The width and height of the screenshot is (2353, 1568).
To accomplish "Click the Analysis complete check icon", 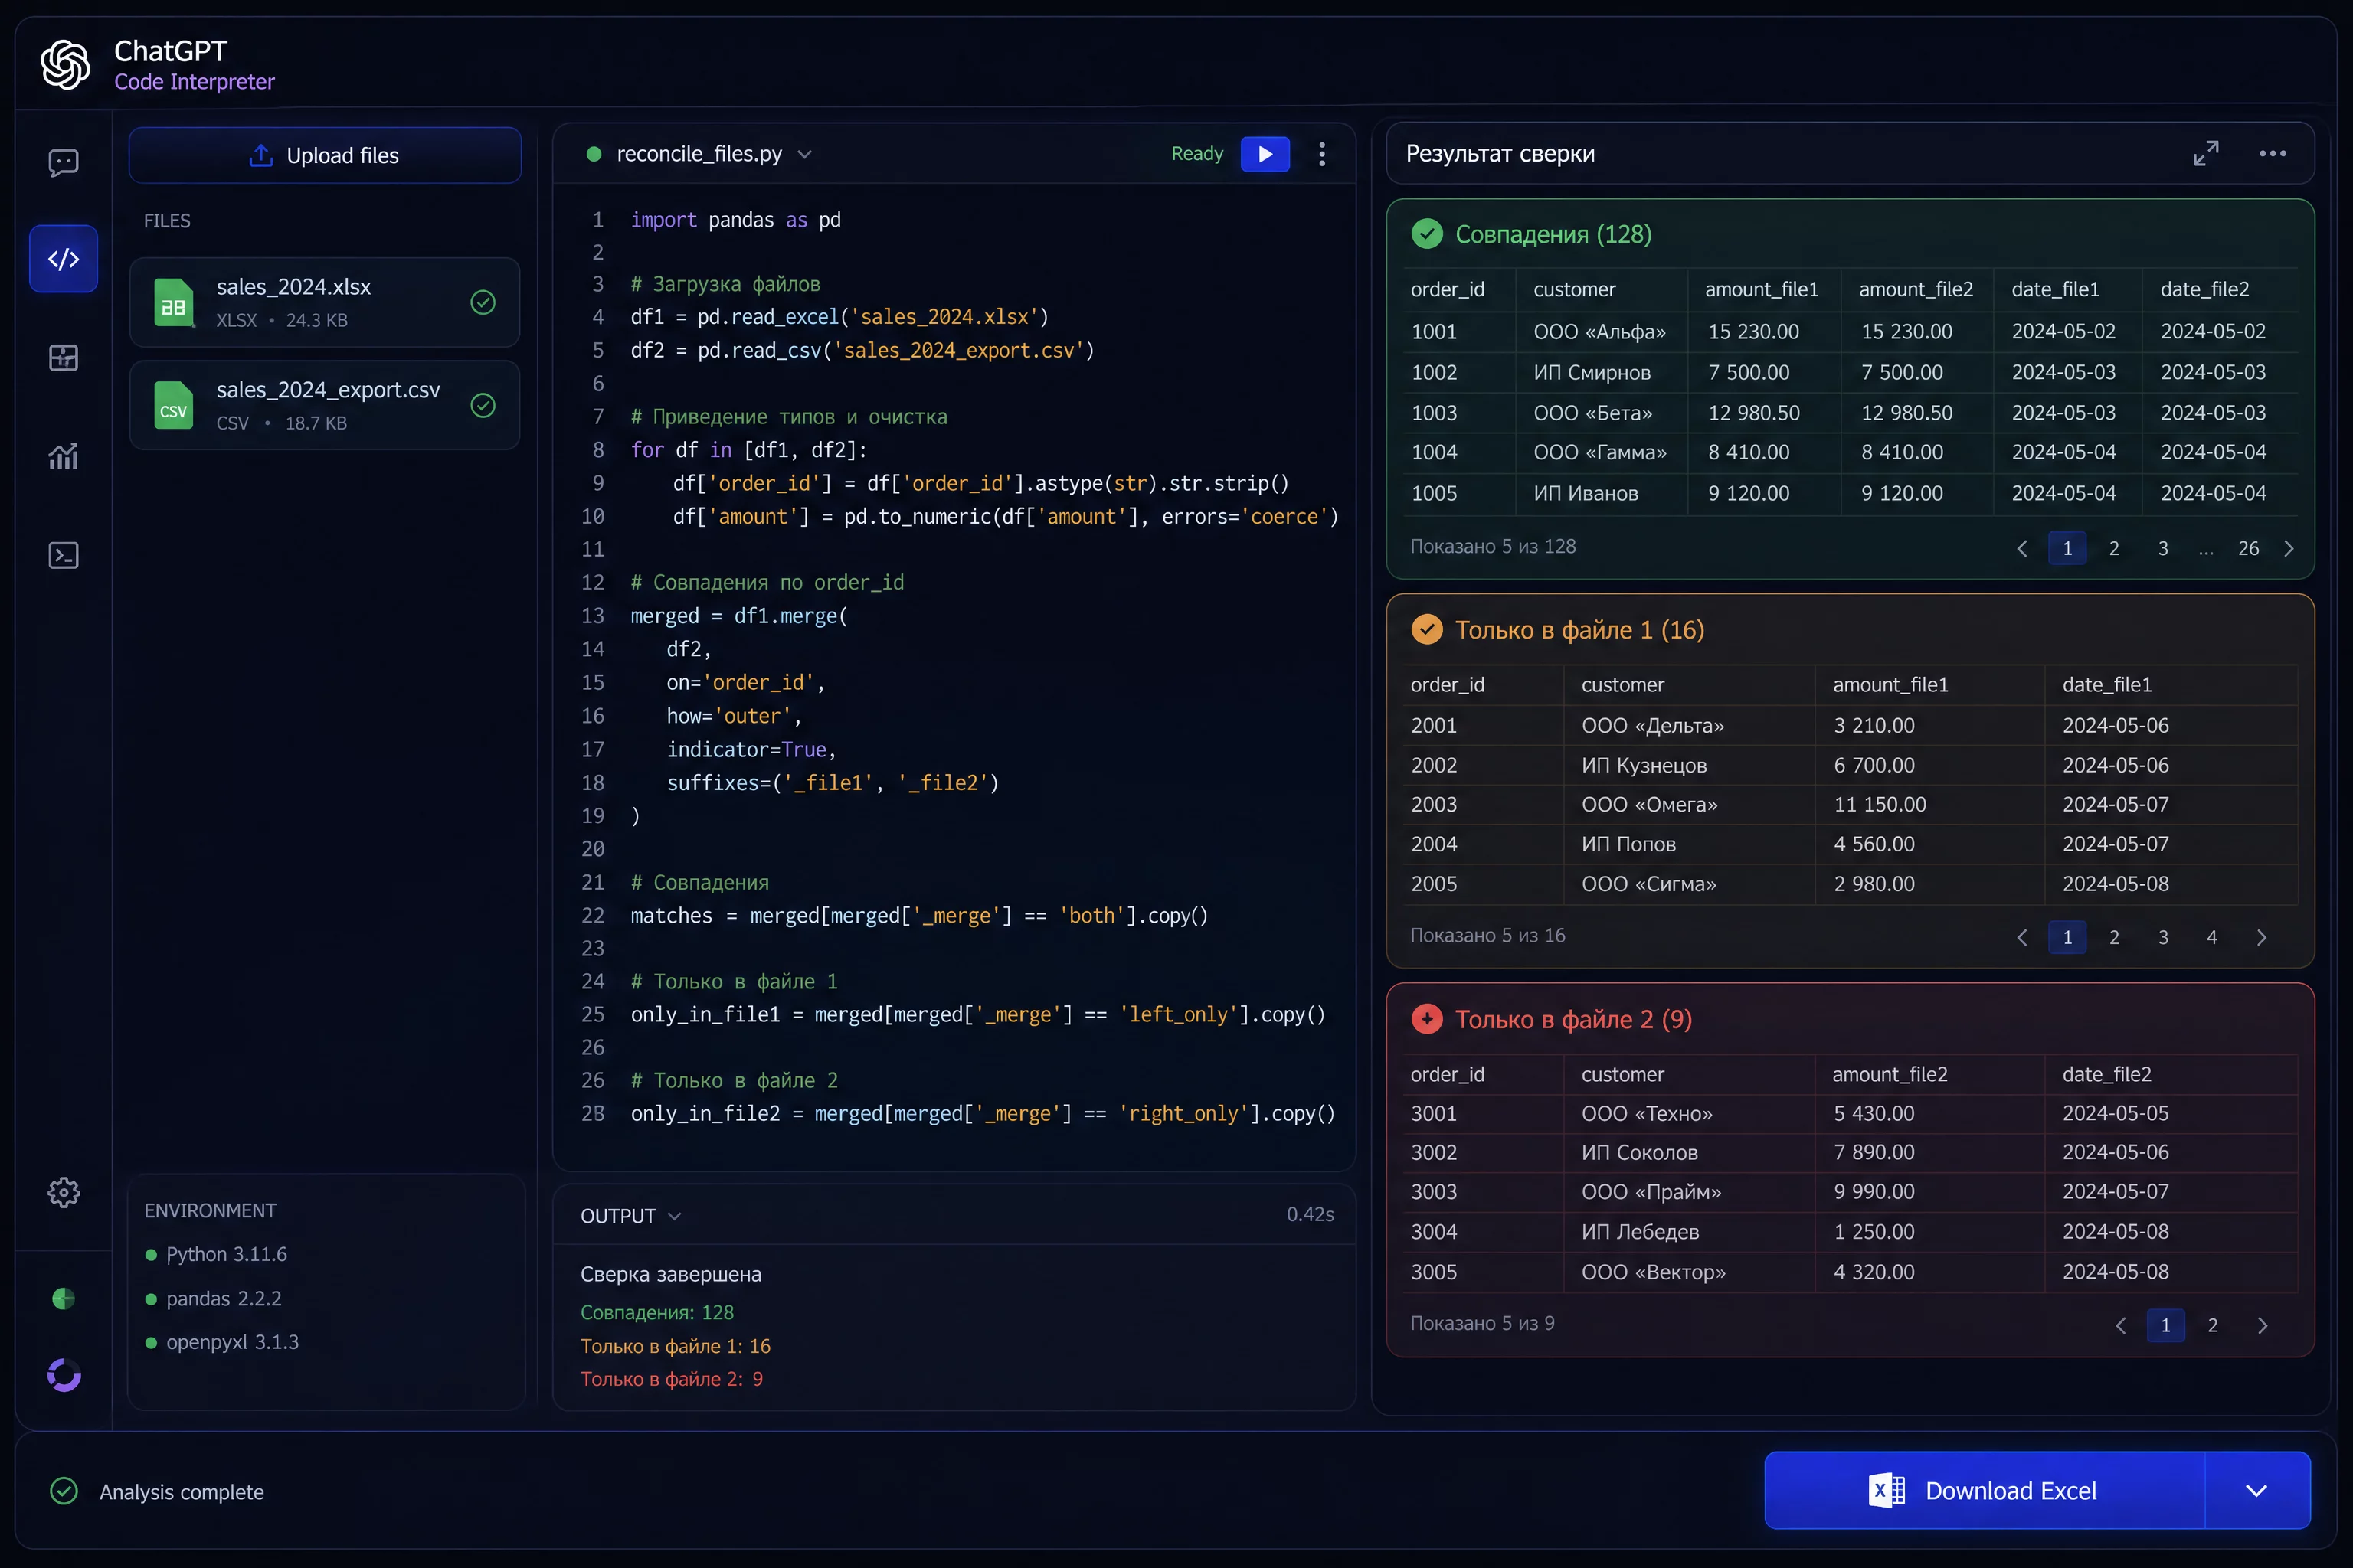I will click(x=63, y=1491).
